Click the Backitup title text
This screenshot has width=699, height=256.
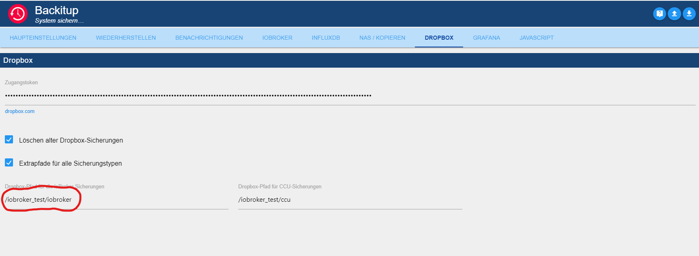[57, 10]
